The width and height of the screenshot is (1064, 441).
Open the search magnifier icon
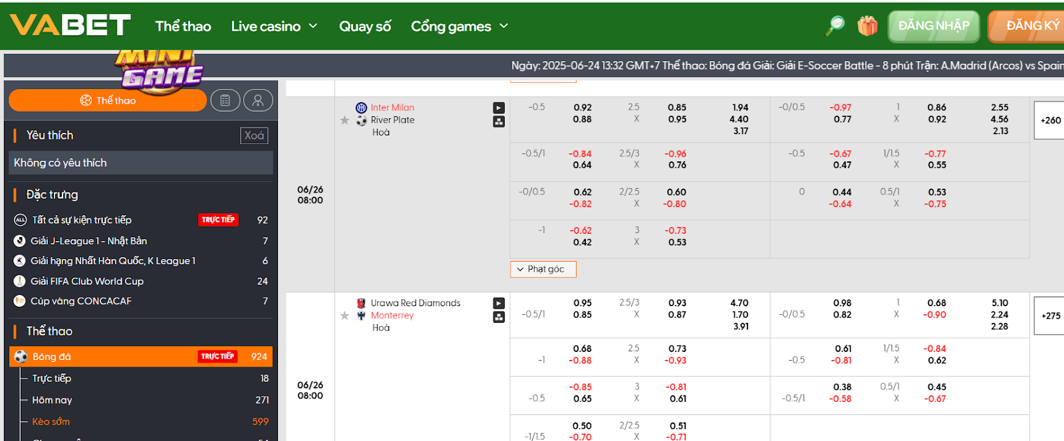(x=835, y=26)
